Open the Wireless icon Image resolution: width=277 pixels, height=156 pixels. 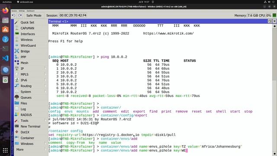pos(16,39)
